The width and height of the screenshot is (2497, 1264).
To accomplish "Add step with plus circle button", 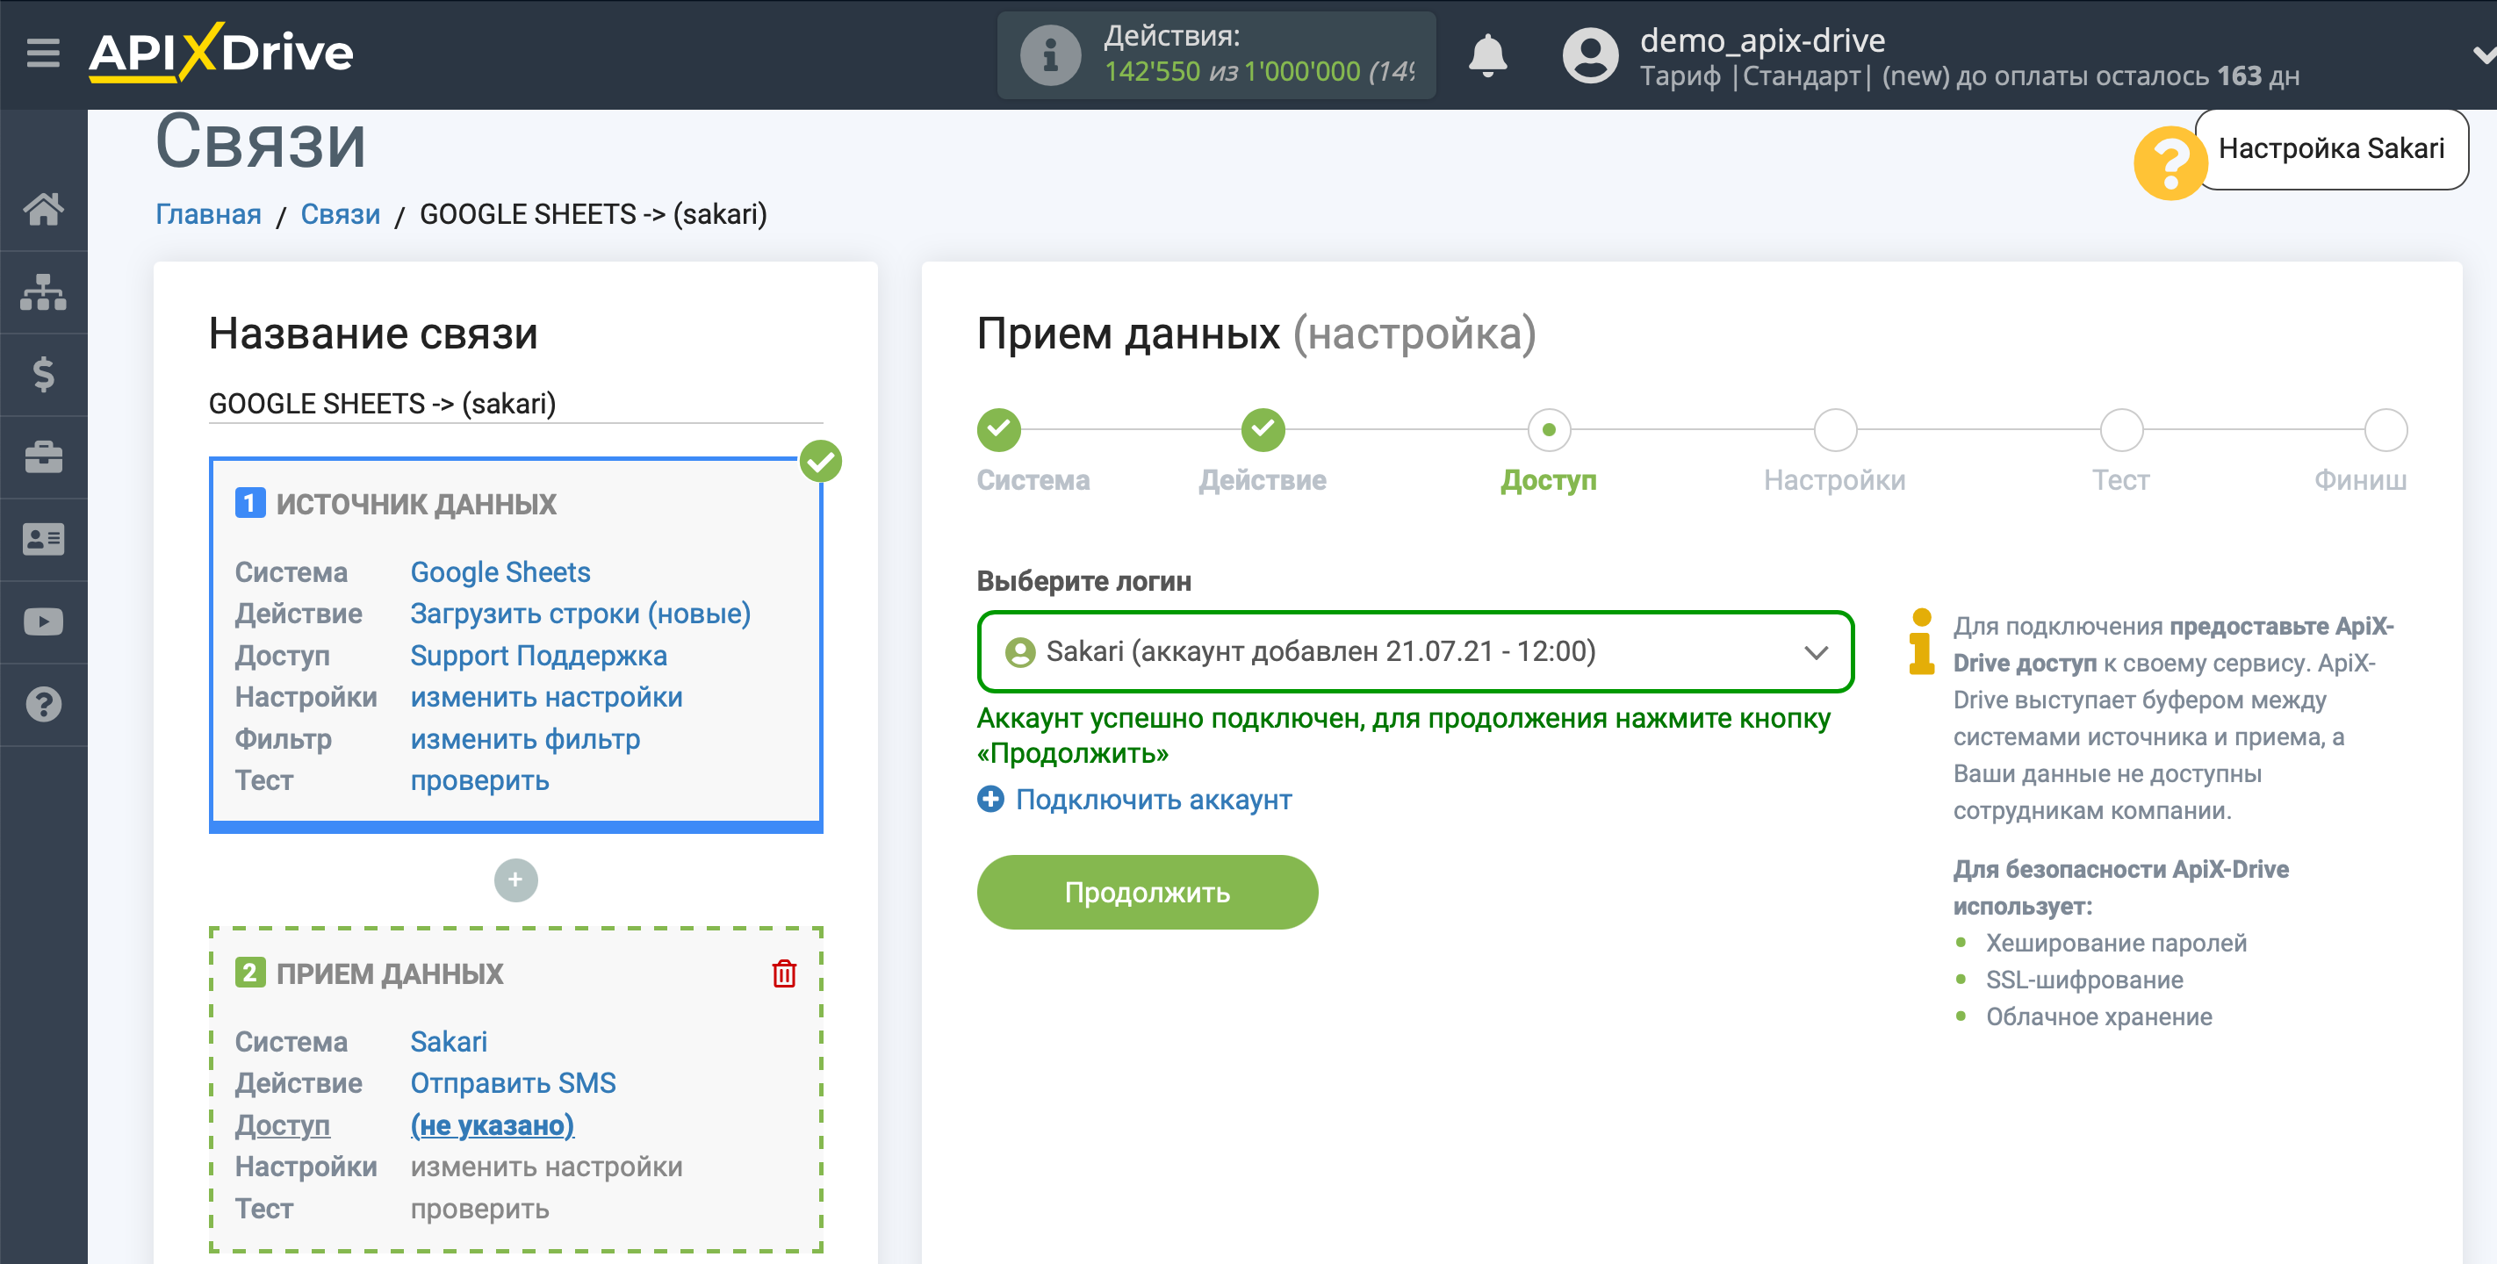I will pos(515,880).
